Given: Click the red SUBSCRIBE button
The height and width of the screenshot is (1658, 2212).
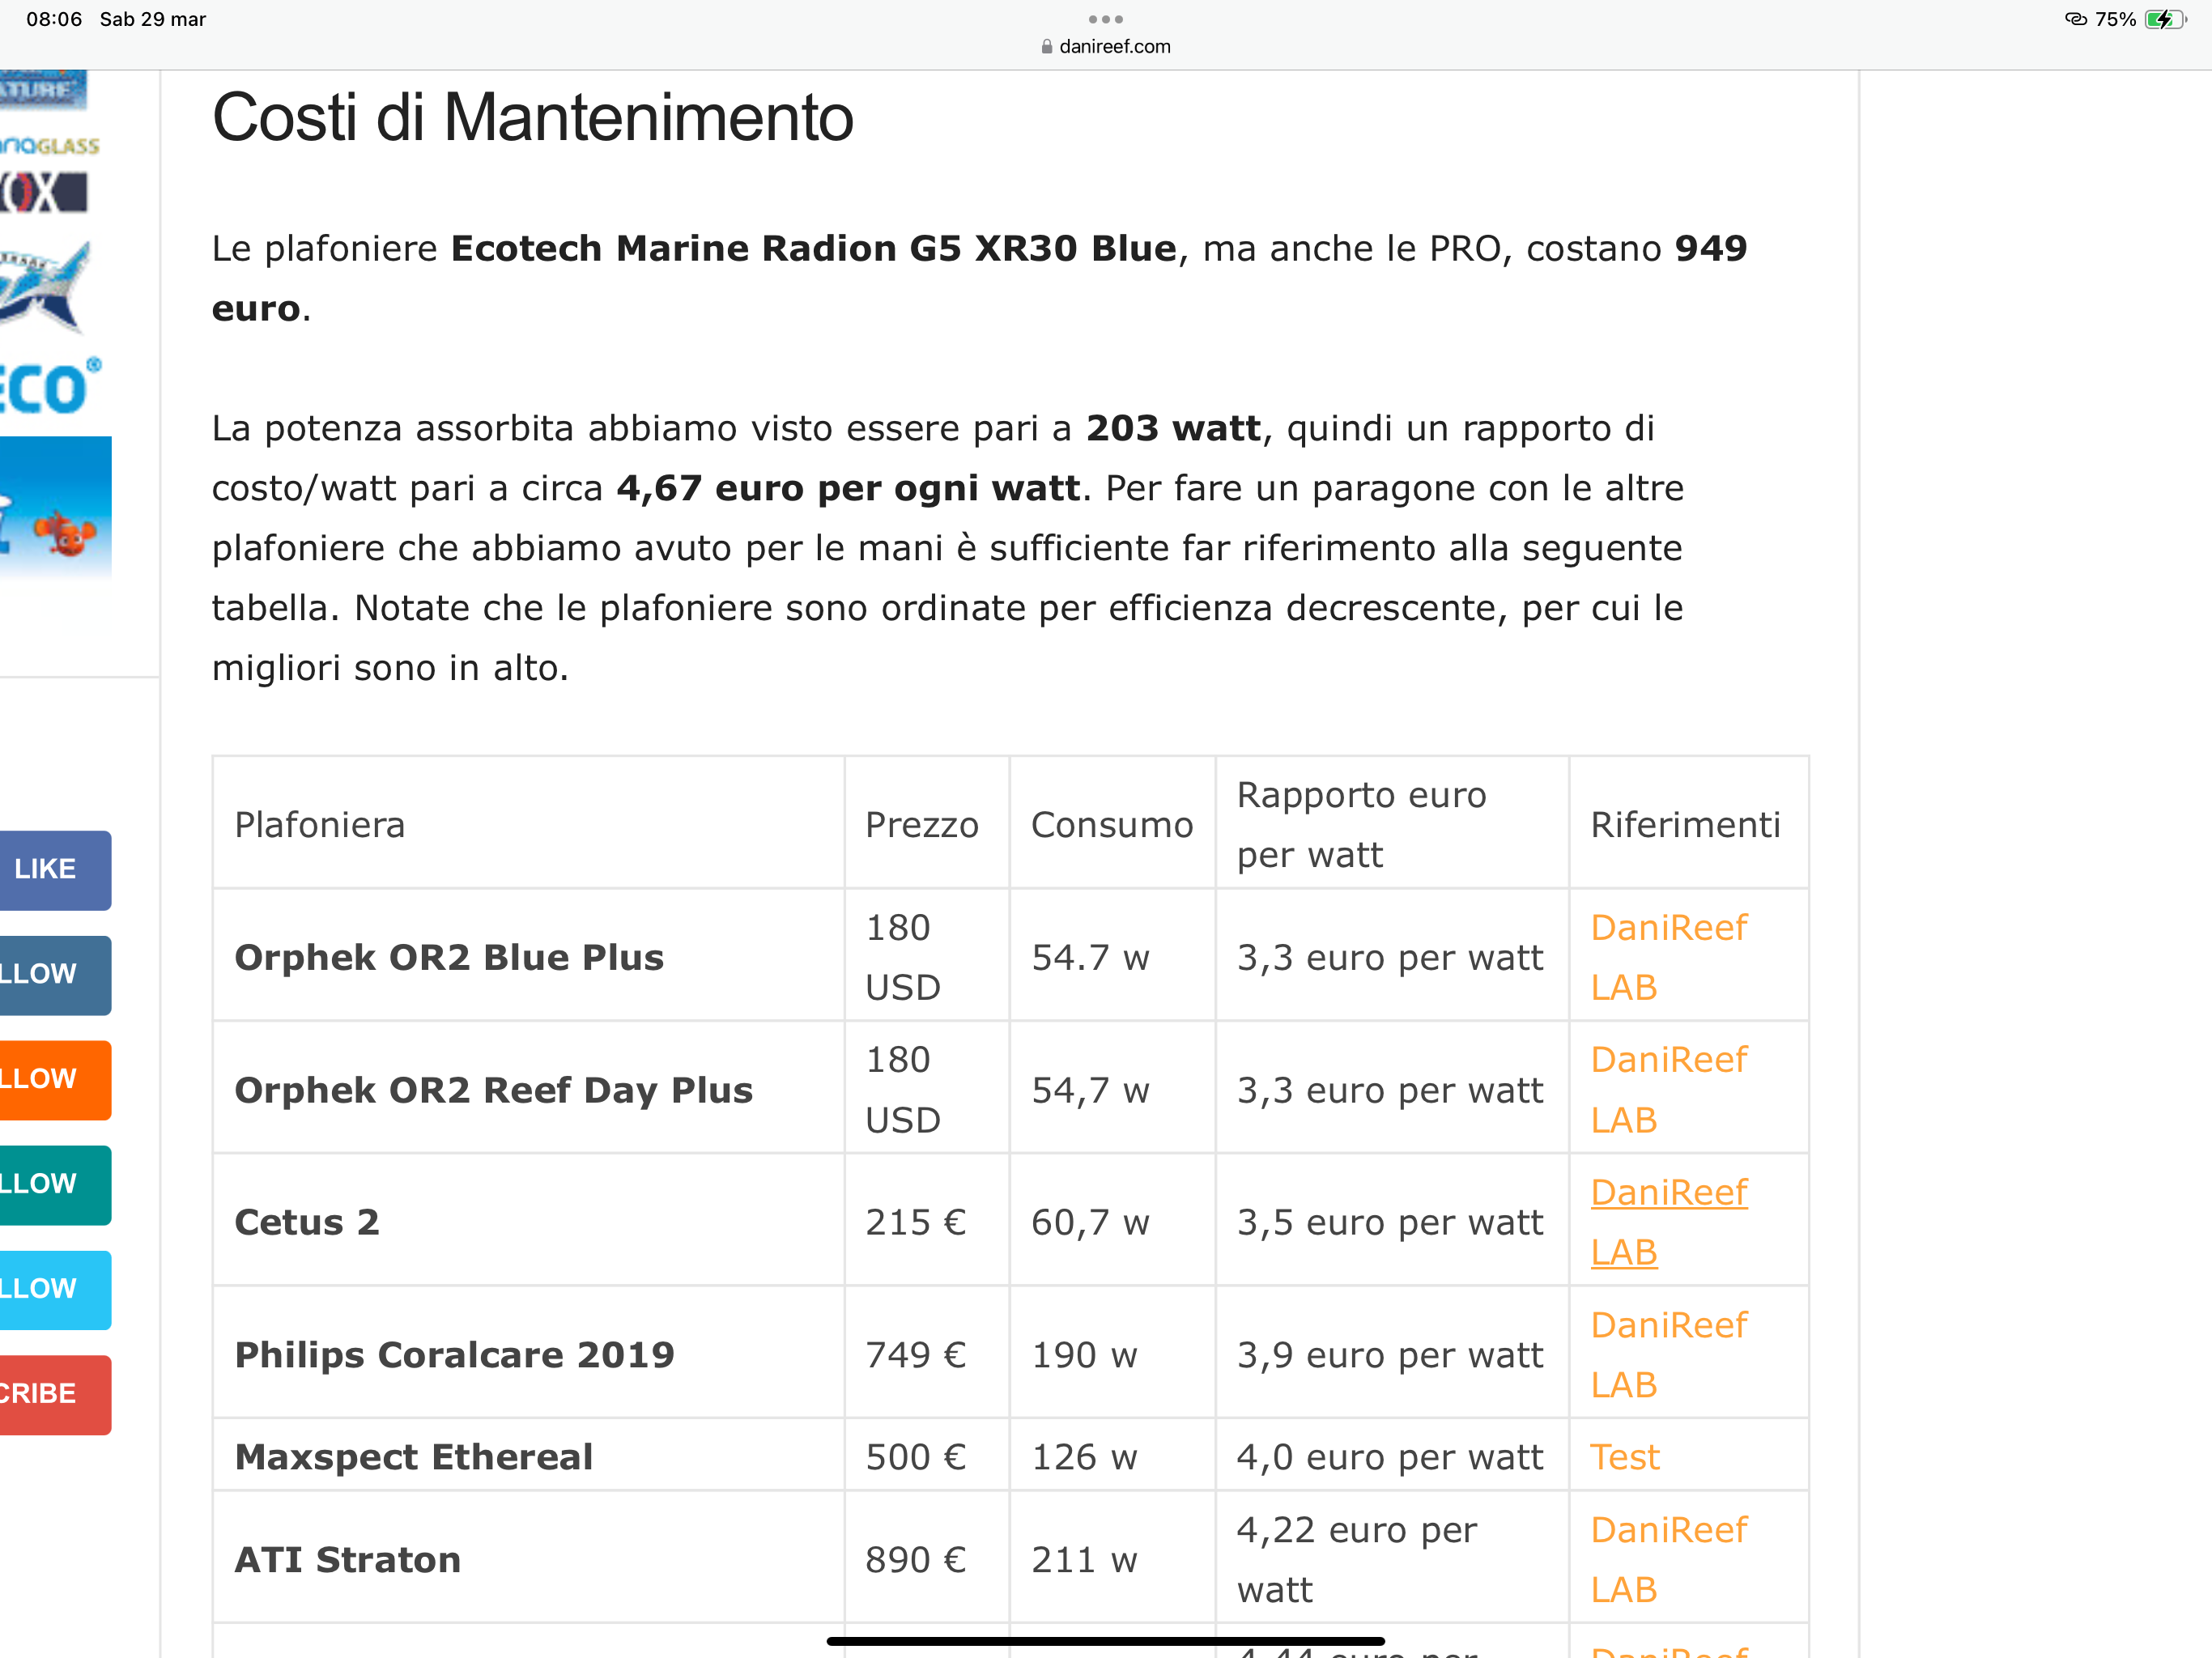Looking at the screenshot, I should 55,1395.
